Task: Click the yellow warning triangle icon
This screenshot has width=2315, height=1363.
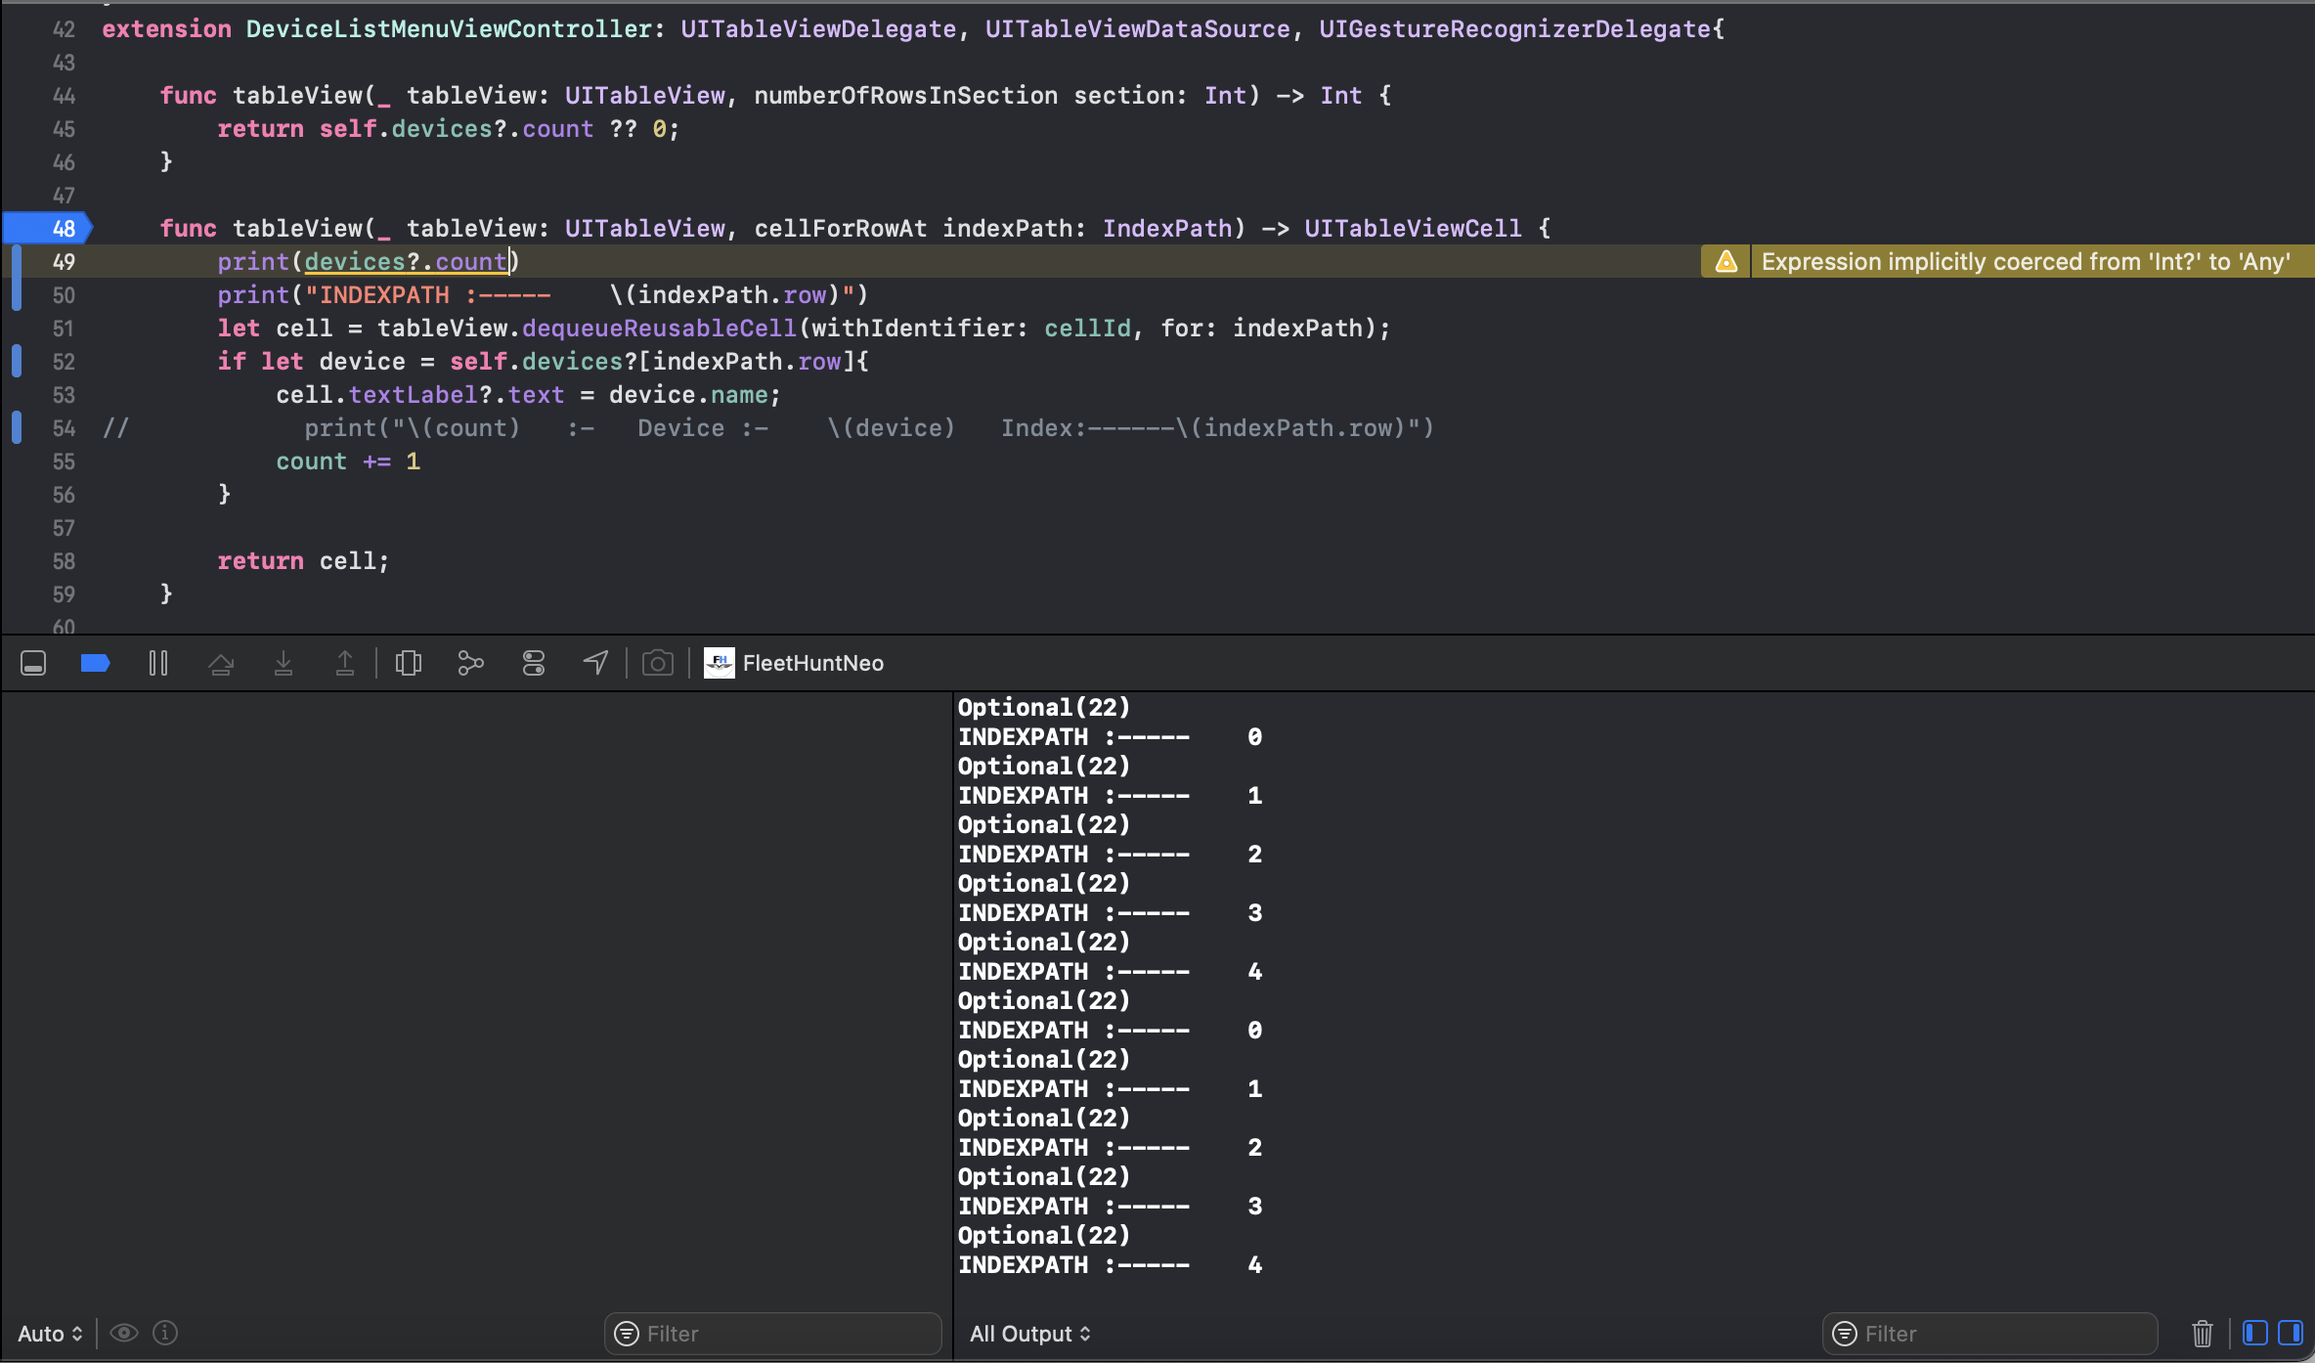Action: [x=1725, y=261]
